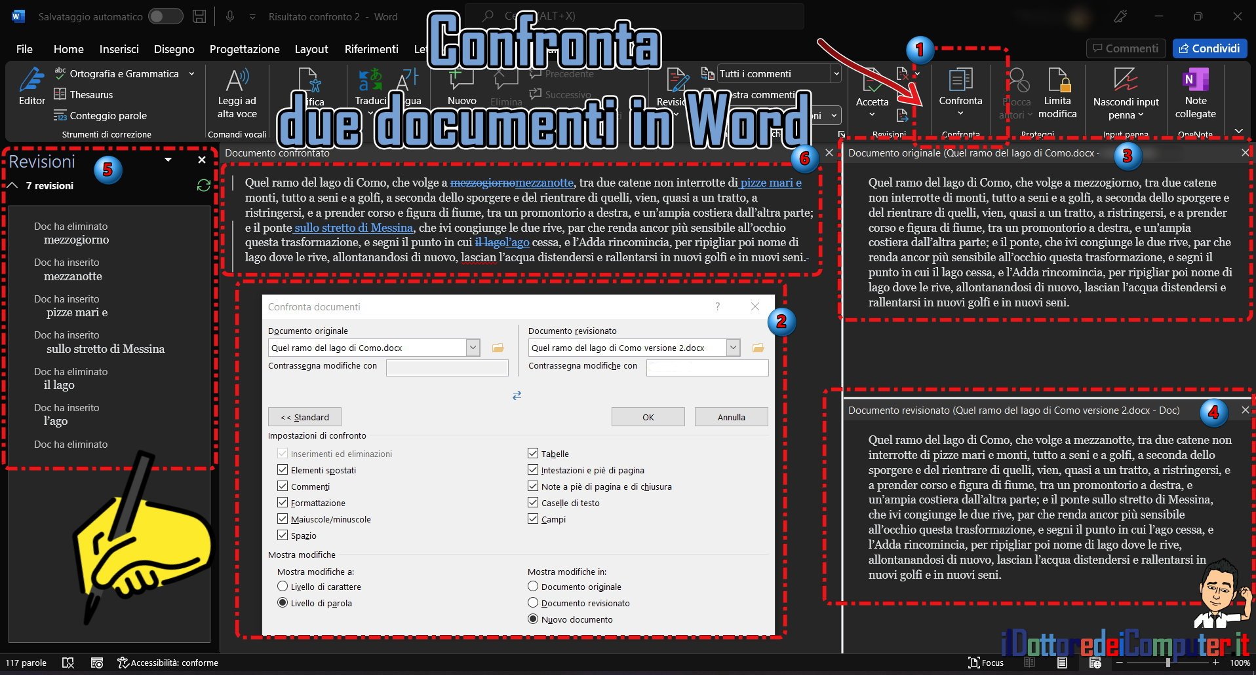The height and width of the screenshot is (675, 1256).
Task: Click the pen drawing mode icon in title bar
Action: click(x=1120, y=16)
